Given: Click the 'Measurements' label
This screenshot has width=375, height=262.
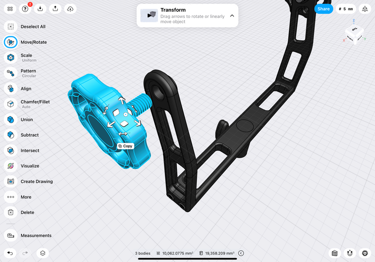Looking at the screenshot, I should pos(36,236).
